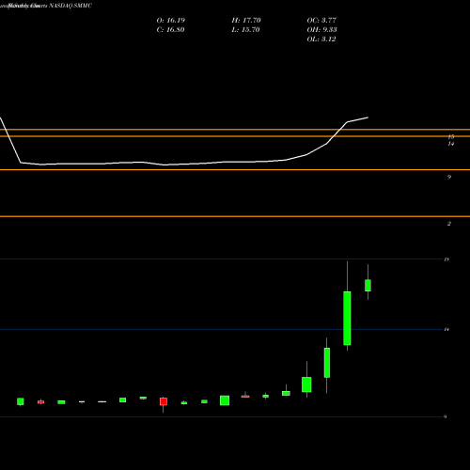Click the right end of the white moving average line
This screenshot has height=470, width=470.
368,117
